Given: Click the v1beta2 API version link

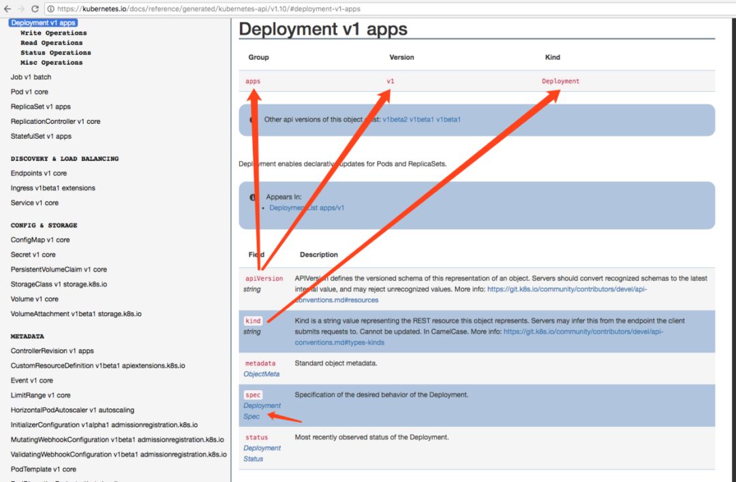Looking at the screenshot, I should coord(395,120).
